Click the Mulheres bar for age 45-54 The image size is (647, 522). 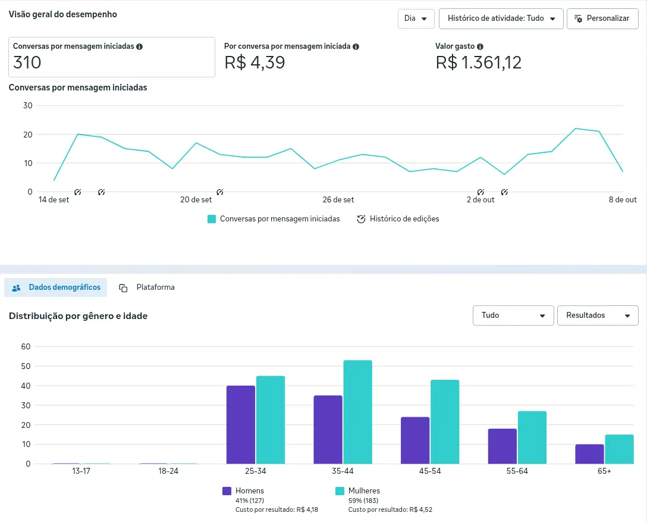445,422
